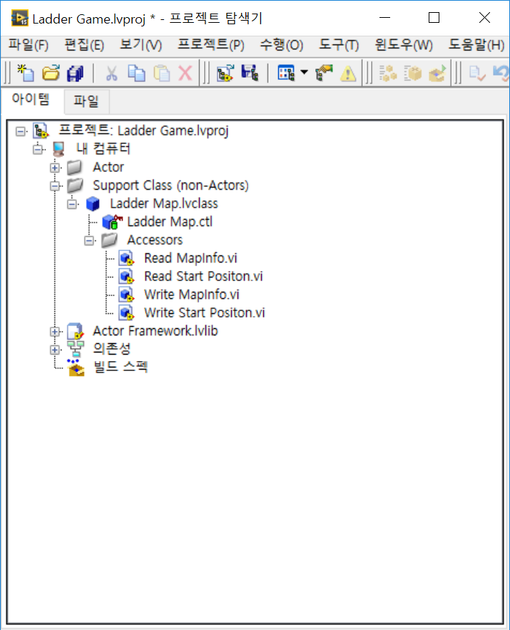The width and height of the screenshot is (510, 630).
Task: Click the library icon beside Actor Framework.lvlib
Action: point(76,331)
